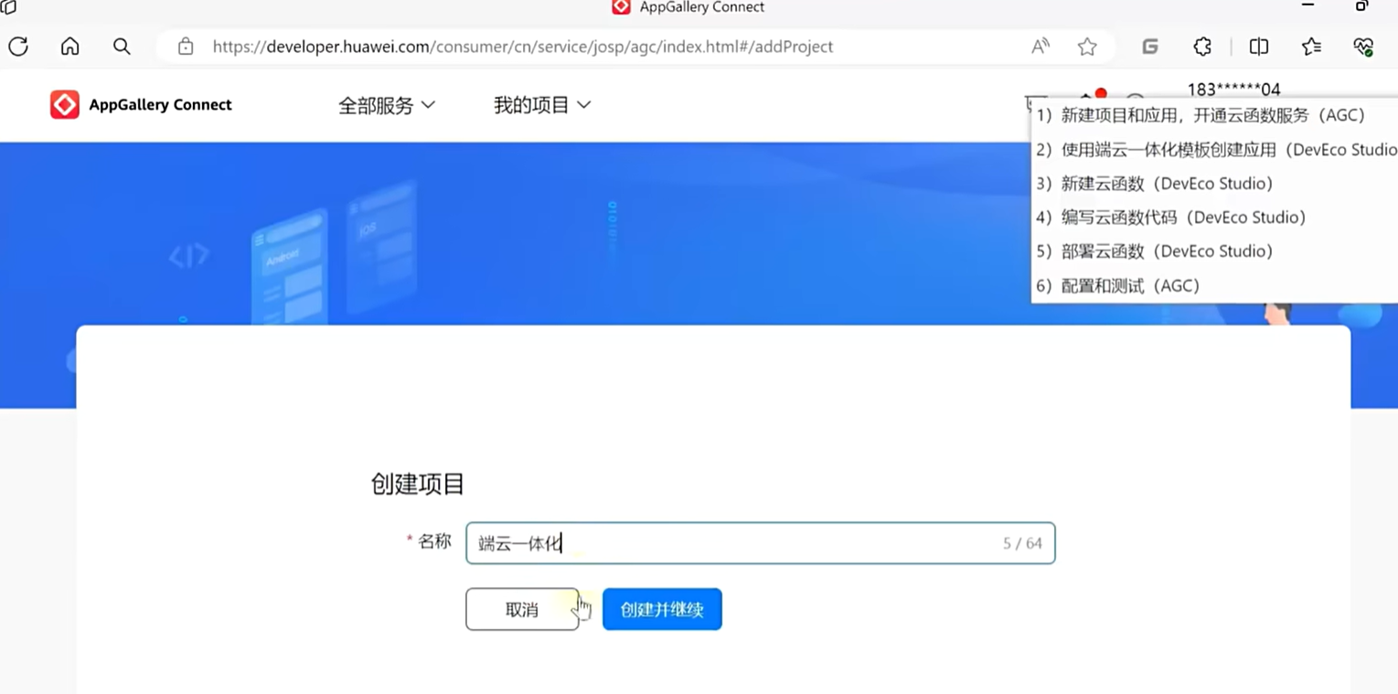Viewport: 1398px width, 694px height.
Task: Click the 名称 project name input field
Action: pos(759,543)
